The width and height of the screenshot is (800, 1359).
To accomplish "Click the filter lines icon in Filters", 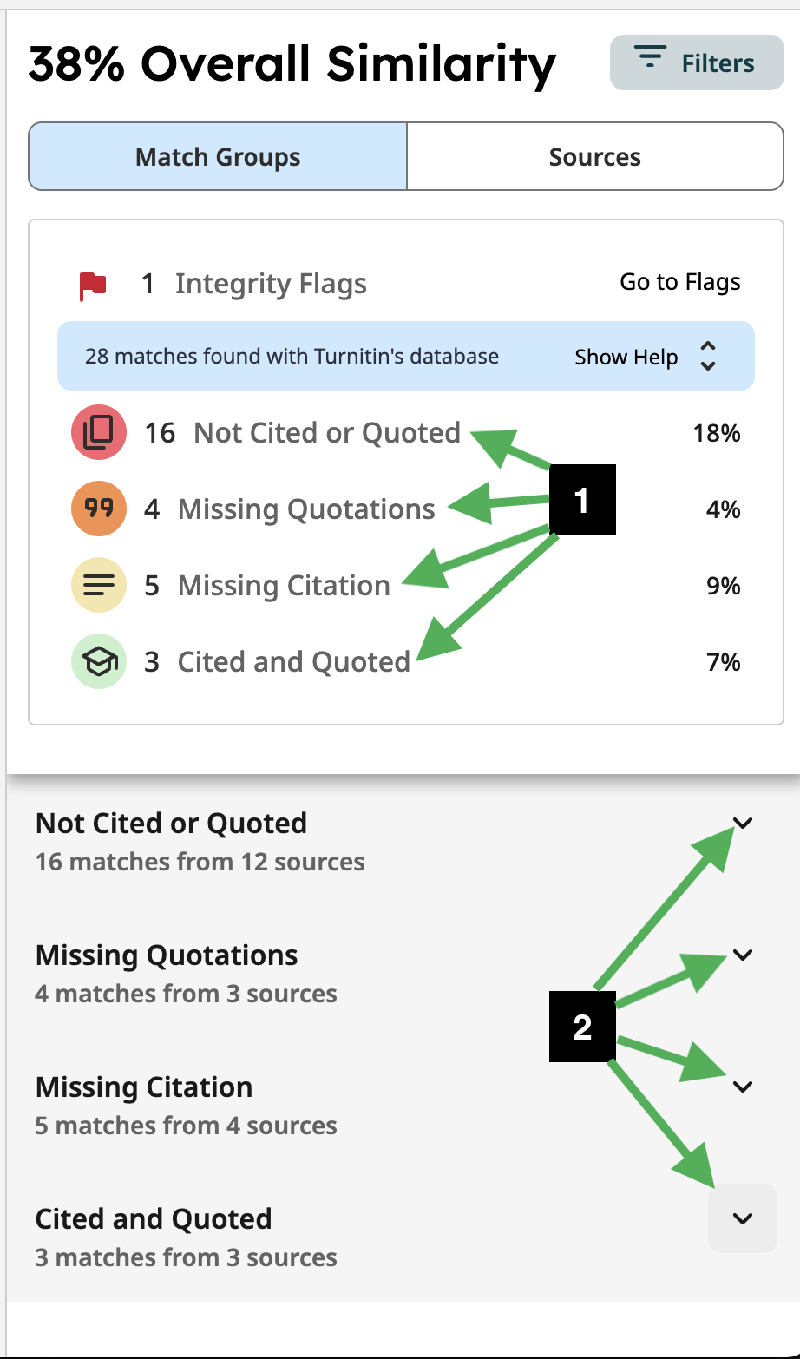I will (x=651, y=60).
